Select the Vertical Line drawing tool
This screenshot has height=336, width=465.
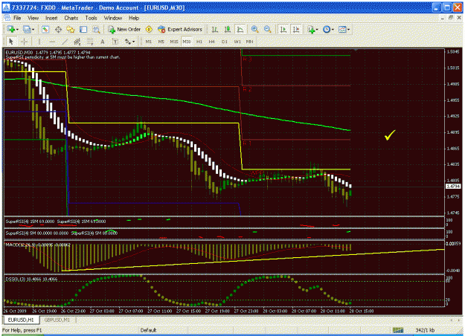coord(39,42)
